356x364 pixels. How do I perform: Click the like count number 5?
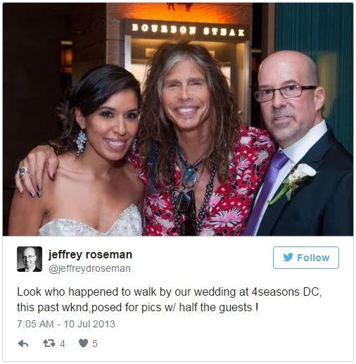click(95, 344)
